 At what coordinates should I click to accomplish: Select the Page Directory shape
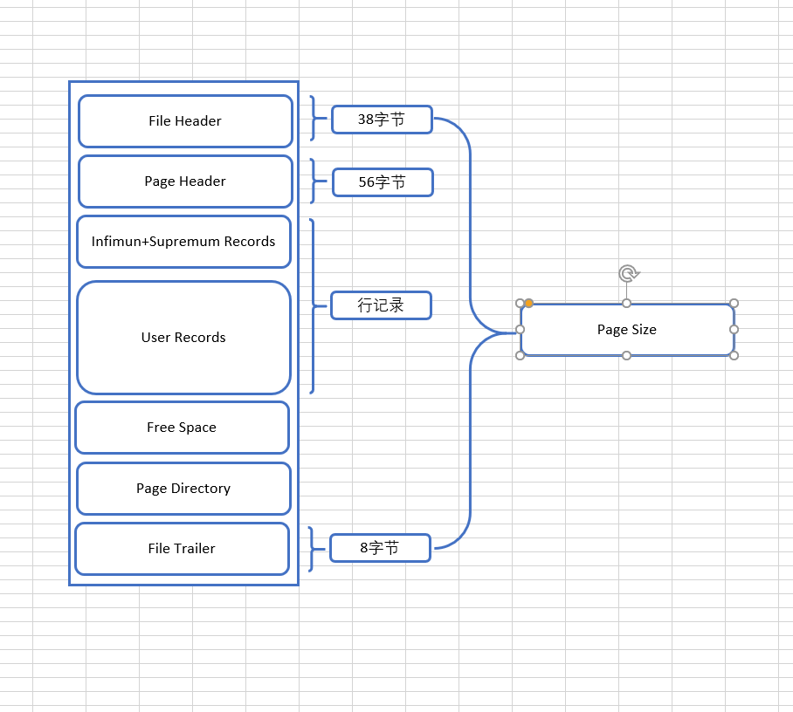tap(183, 488)
